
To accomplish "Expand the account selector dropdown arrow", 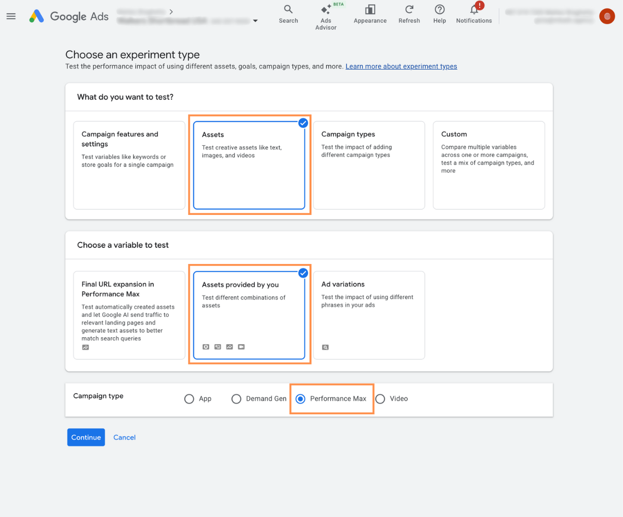I will pyautogui.click(x=255, y=21).
